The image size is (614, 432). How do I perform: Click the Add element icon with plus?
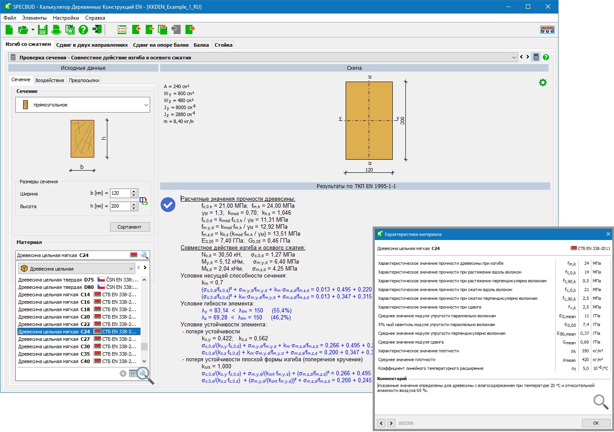[136, 30]
